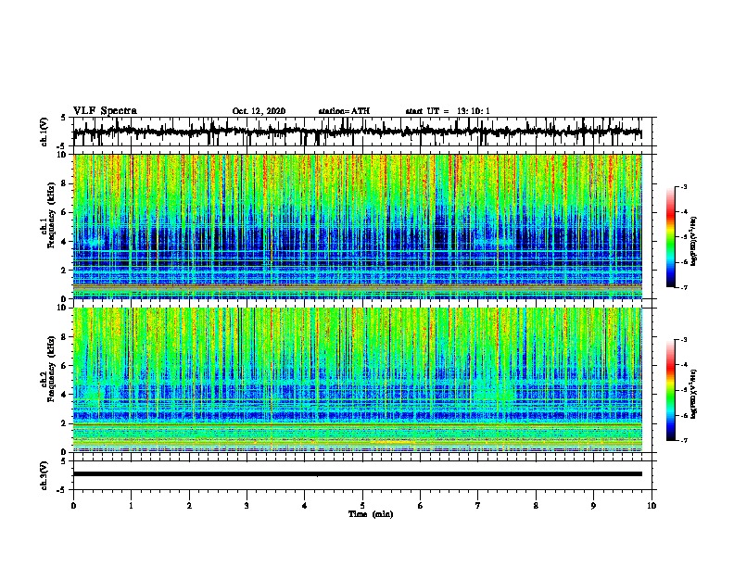Click the "5" tick of ch.1(V) axis
Screen dimensions: 734x567
[63, 118]
